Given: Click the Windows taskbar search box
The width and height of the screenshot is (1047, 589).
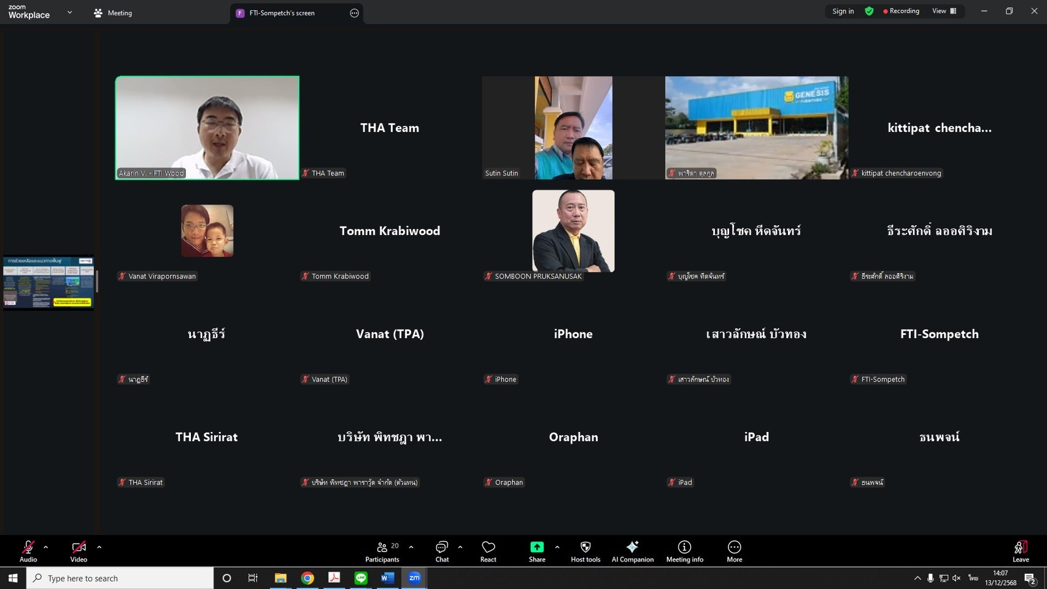Looking at the screenshot, I should coord(120,578).
